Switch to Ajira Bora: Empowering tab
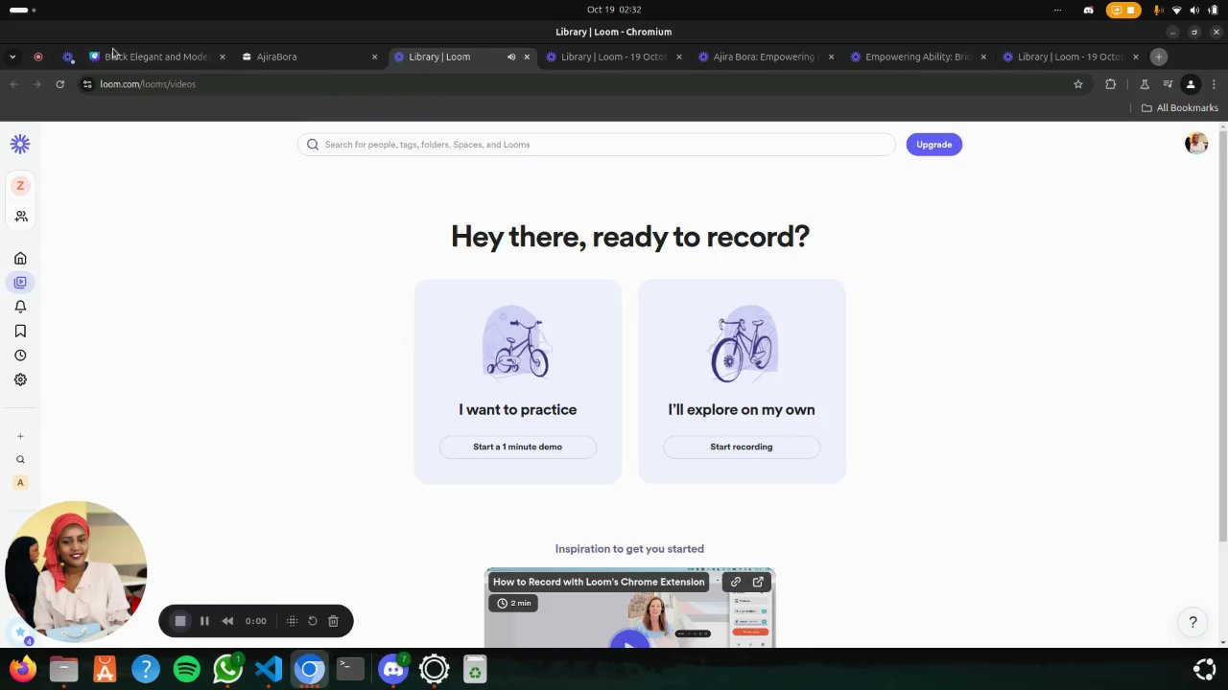 point(765,57)
